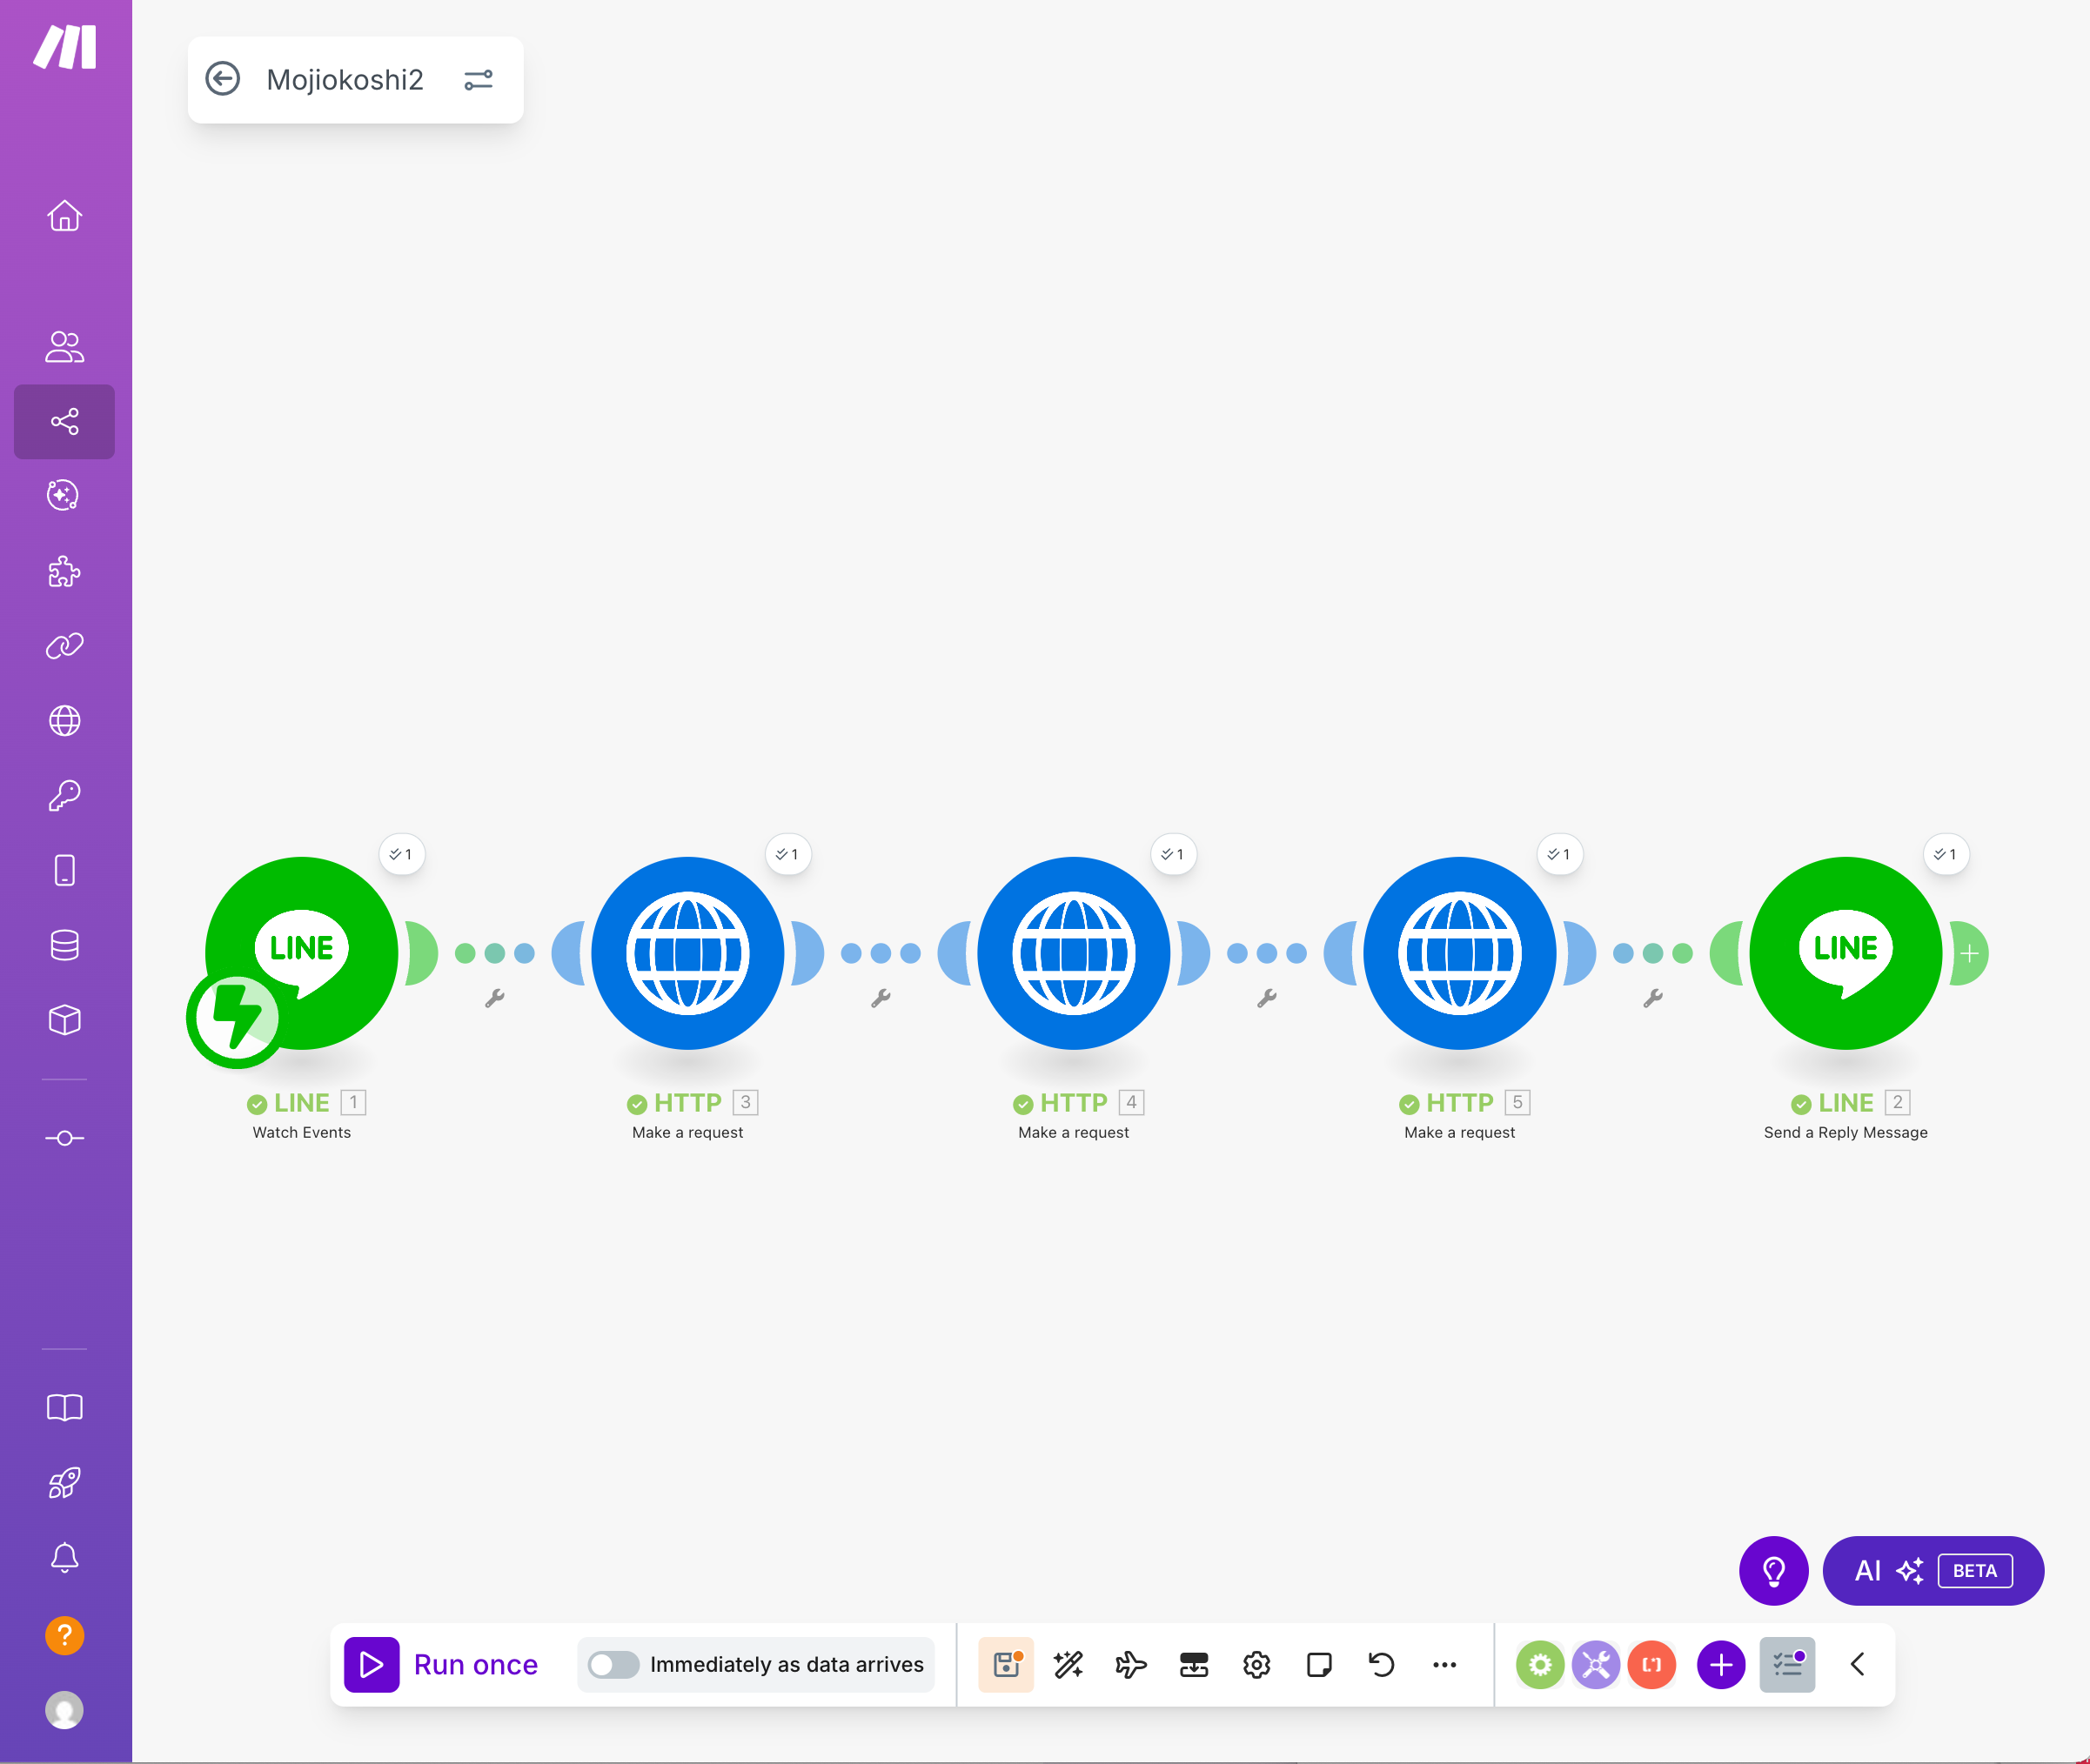Screen dimensions: 2090x1764
Task: Click the notes icon in toolbar
Action: coord(1318,1664)
